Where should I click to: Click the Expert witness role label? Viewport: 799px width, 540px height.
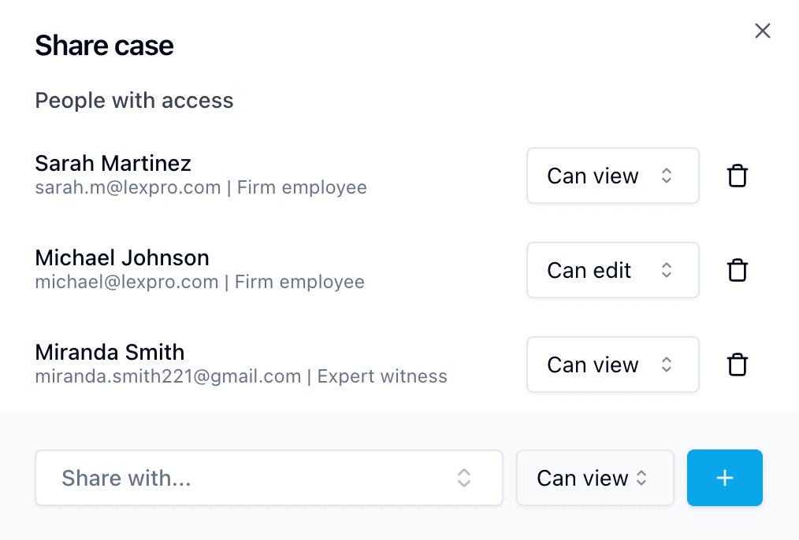(382, 377)
